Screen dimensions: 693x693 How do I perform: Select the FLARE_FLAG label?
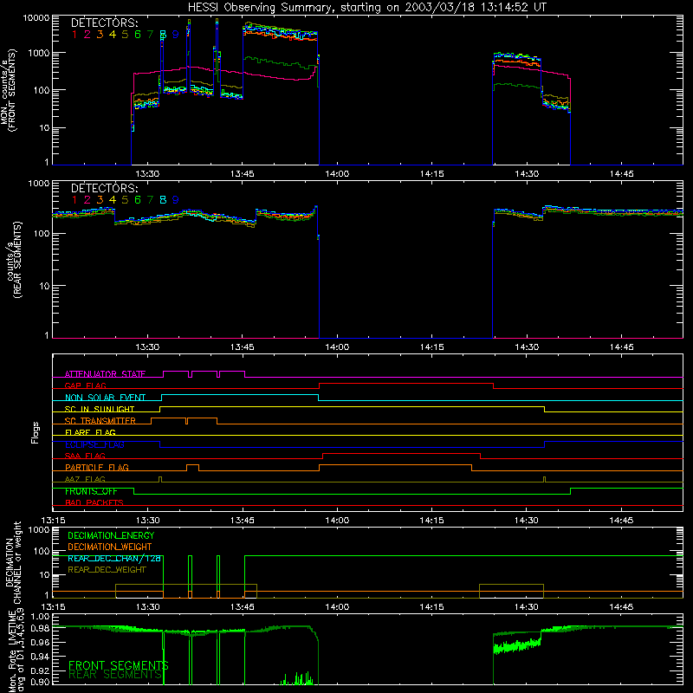click(90, 432)
